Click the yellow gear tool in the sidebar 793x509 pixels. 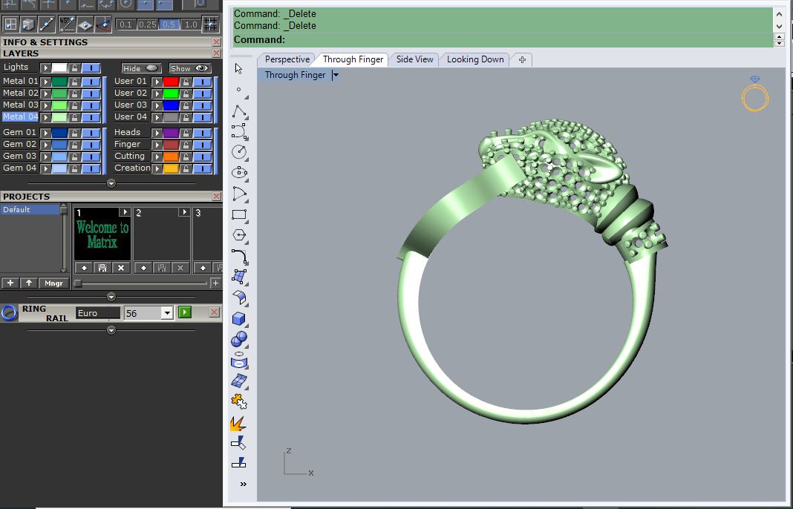(x=238, y=401)
